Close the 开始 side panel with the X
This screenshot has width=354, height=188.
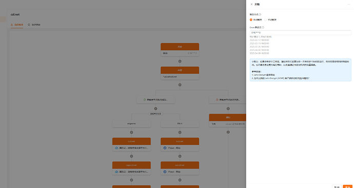tap(251, 4)
